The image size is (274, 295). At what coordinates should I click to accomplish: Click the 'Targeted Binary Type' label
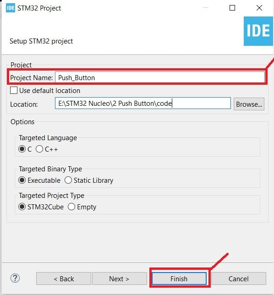[x=50, y=169]
